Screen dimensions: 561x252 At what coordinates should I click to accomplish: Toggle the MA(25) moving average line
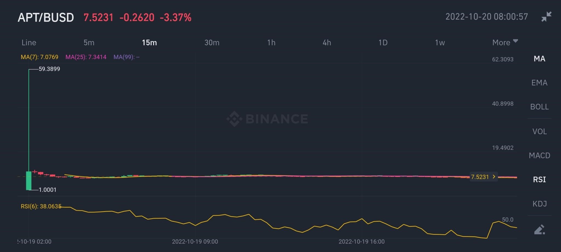86,57
